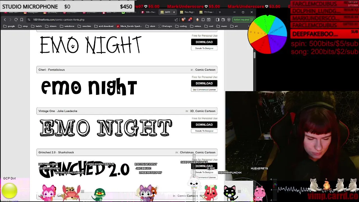Viewport: 359px width, 202px height.
Task: Open the stream bookmarks folder
Action: click(x=51, y=26)
